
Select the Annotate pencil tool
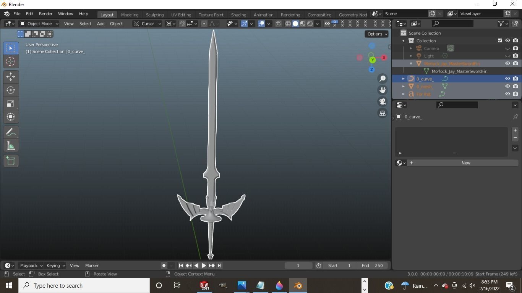(x=11, y=132)
